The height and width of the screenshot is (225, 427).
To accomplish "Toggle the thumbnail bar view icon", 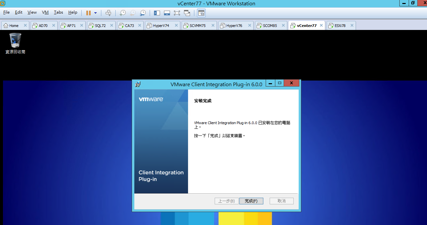I will [167, 13].
